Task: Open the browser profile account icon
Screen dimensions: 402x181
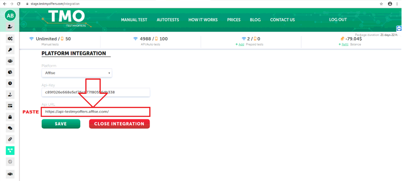Action: (x=390, y=4)
